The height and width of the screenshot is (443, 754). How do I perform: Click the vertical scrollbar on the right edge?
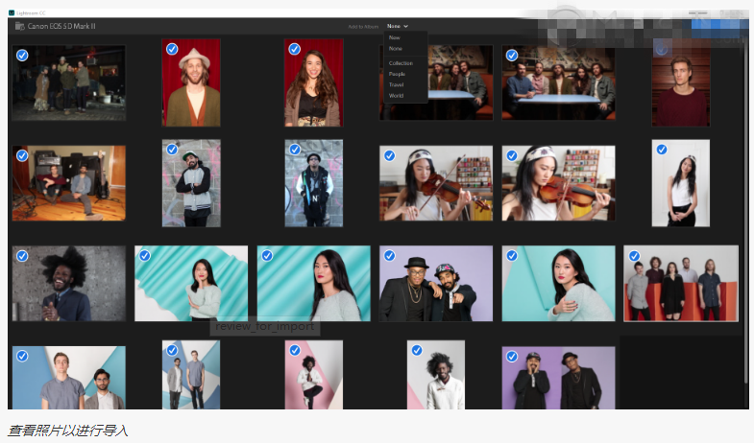[x=748, y=192]
